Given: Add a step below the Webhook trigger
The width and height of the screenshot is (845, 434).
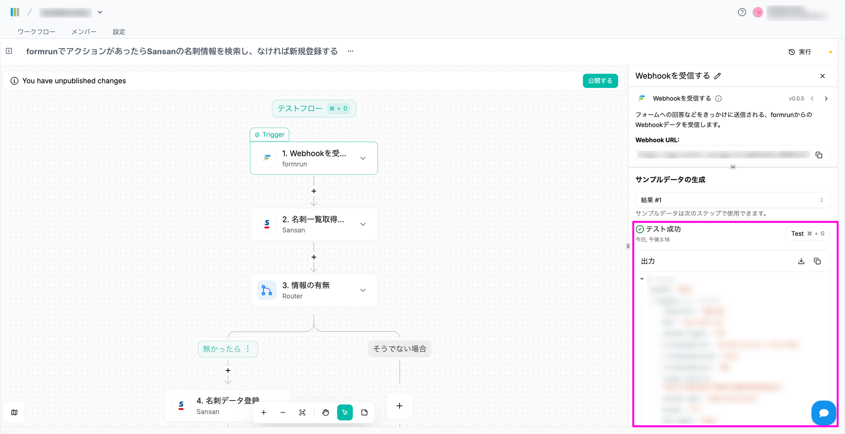Looking at the screenshot, I should 314,191.
